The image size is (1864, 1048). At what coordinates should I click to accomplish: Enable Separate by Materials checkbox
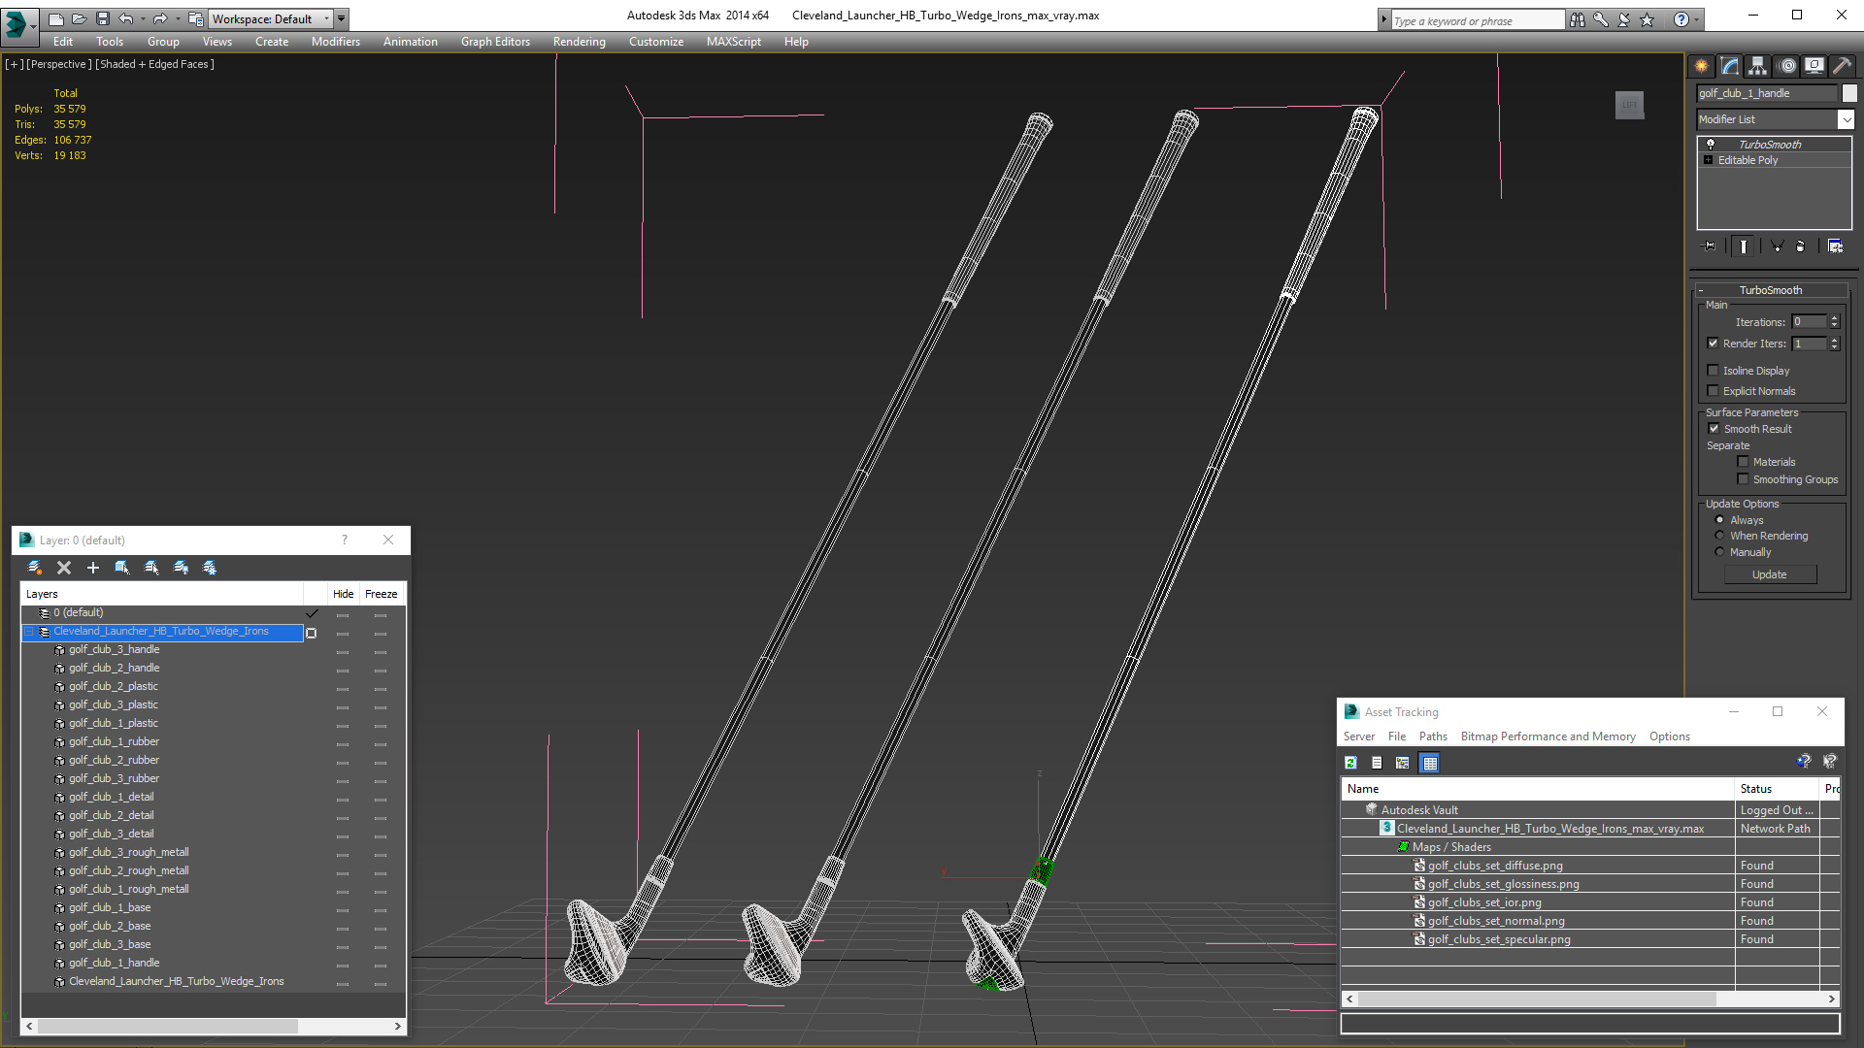click(x=1744, y=462)
